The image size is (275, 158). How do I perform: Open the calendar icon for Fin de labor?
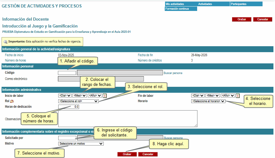pos(238,96)
